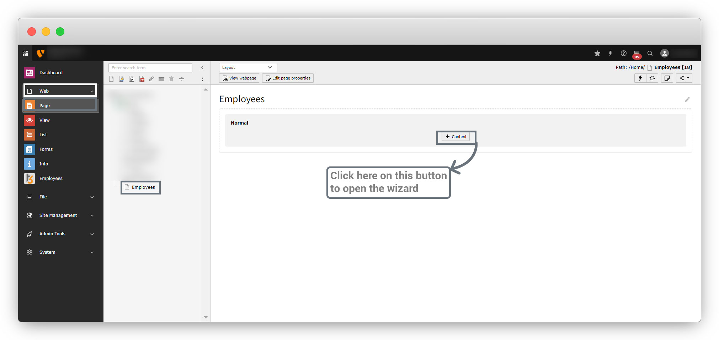The height and width of the screenshot is (340, 719).
Task: Open the help question mark menu
Action: click(623, 53)
